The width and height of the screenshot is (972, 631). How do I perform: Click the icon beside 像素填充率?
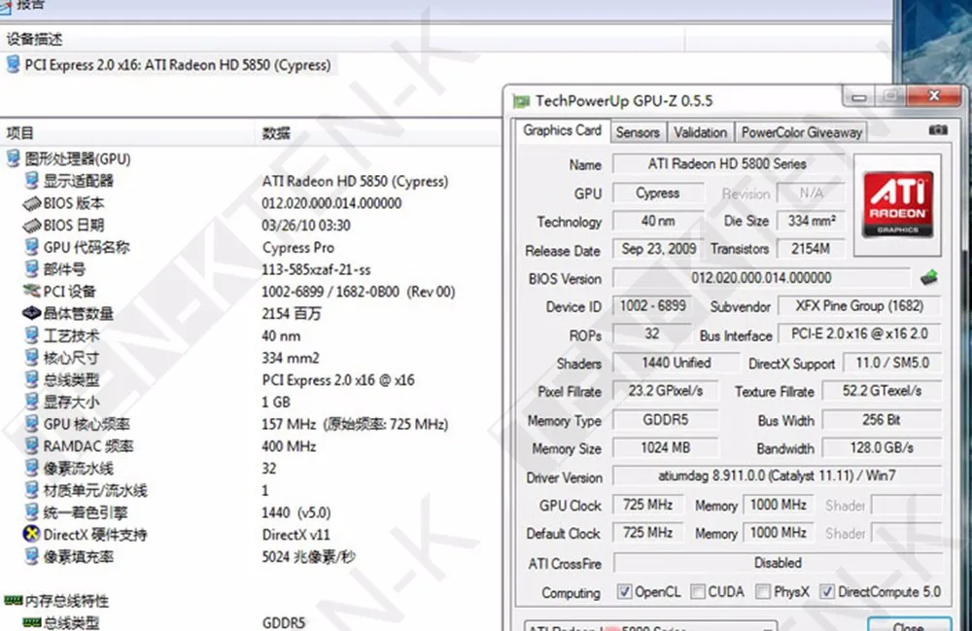click(x=32, y=556)
